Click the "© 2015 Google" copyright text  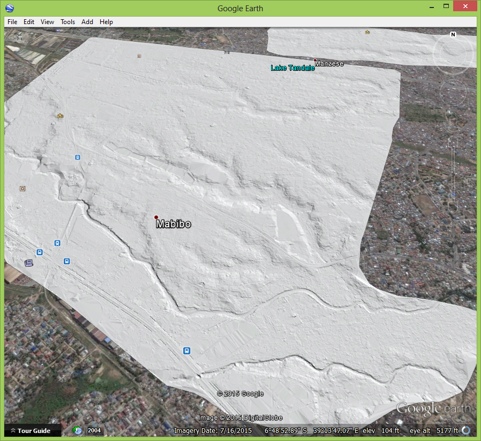[240, 393]
